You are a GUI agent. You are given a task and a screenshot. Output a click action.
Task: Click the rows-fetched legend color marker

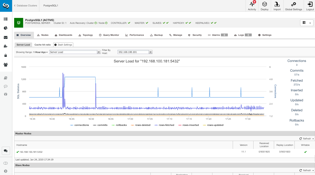pos(156,125)
